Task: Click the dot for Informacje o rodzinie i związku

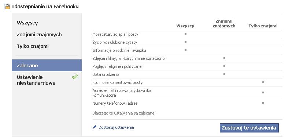Action: pos(185,50)
